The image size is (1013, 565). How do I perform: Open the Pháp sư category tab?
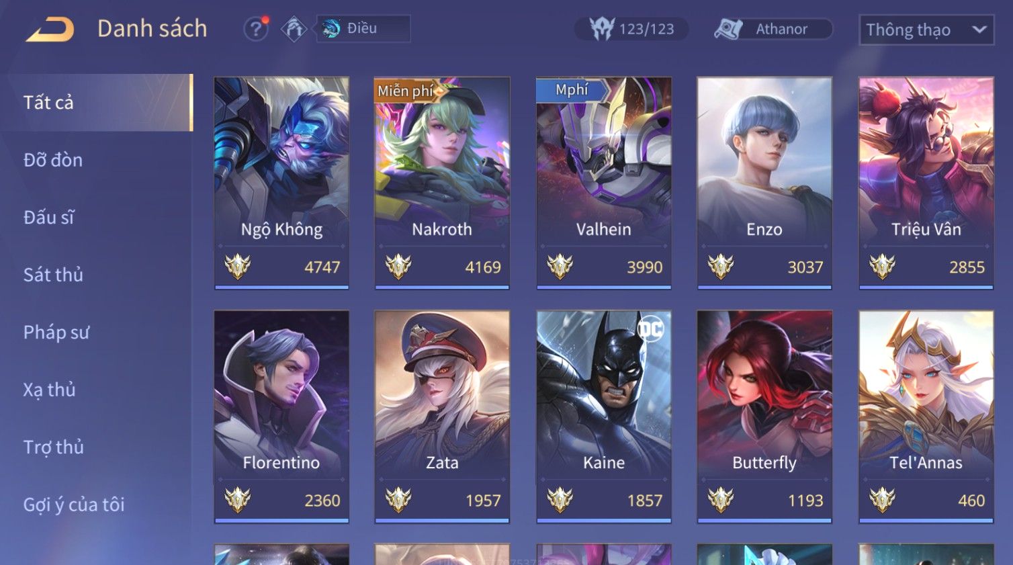tap(56, 333)
